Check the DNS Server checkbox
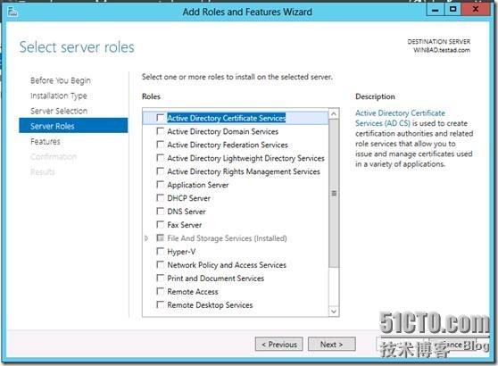 point(161,212)
